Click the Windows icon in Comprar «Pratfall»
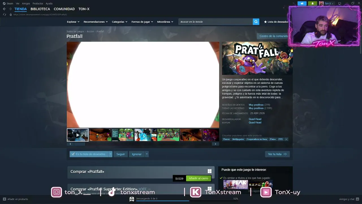Image resolution: width=362 pixels, height=204 pixels. pyautogui.click(x=210, y=171)
